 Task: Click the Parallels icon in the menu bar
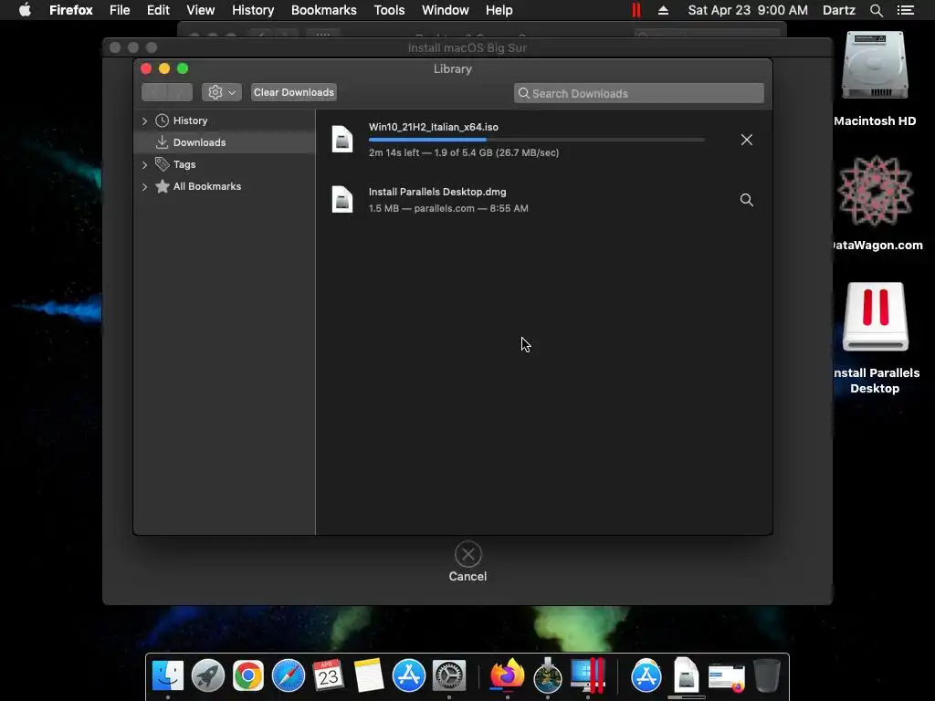[636, 10]
